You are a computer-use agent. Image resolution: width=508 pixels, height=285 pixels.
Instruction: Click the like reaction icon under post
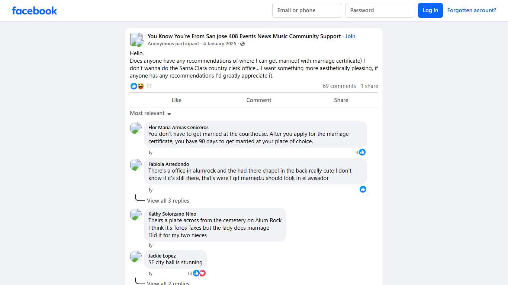click(134, 86)
